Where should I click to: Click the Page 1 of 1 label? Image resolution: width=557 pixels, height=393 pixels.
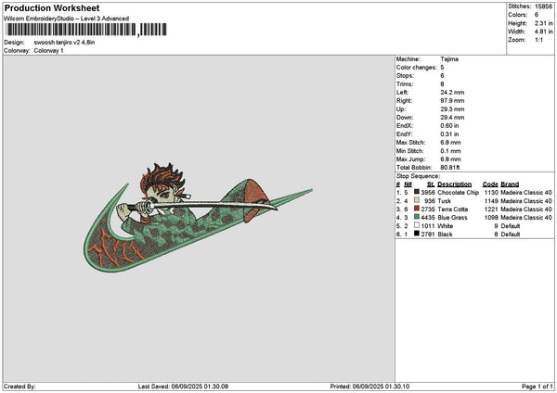(538, 387)
